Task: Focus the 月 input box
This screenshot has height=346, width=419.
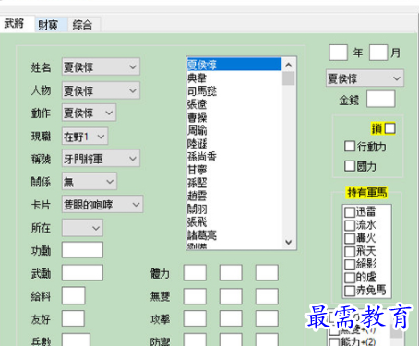Action: pos(378,53)
